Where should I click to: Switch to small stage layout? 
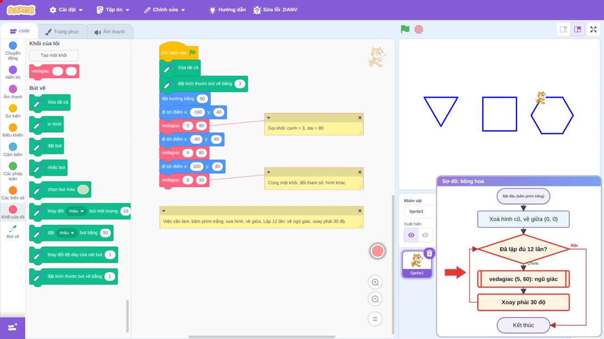point(563,29)
